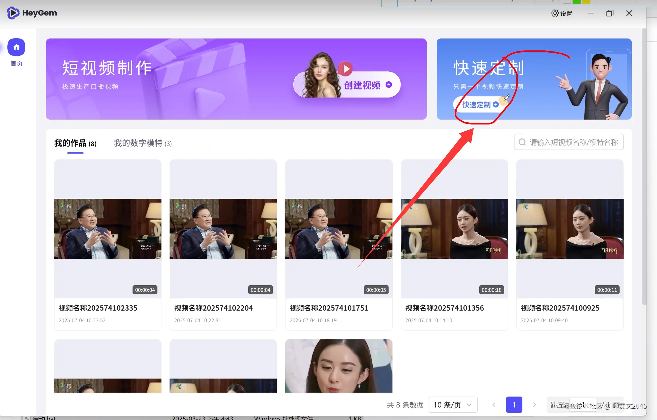Open video thumbnail 视频名称202574101356

454,229
